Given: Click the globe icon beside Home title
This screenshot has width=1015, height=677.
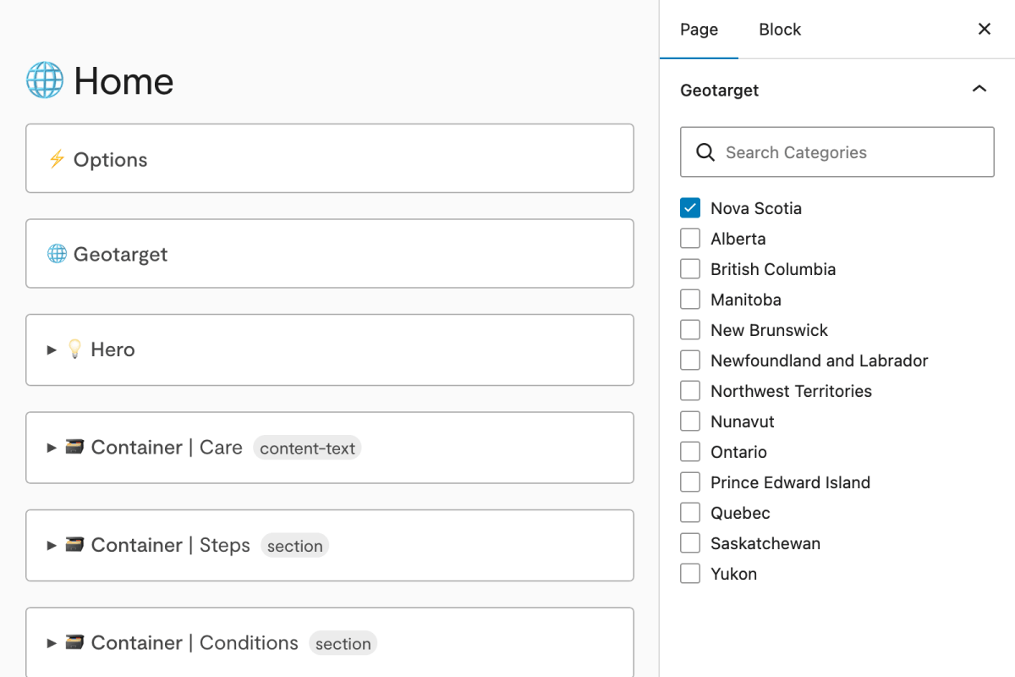Looking at the screenshot, I should pyautogui.click(x=45, y=81).
